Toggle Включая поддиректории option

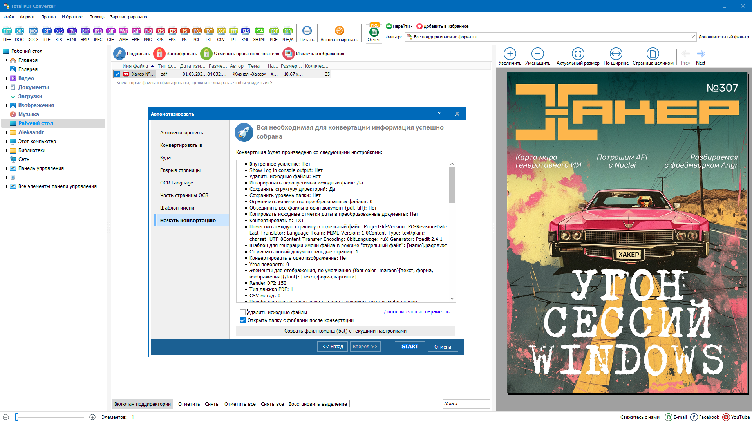tap(143, 404)
